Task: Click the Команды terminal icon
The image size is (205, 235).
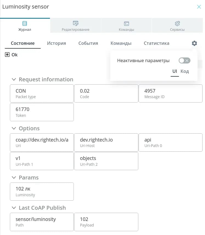Action: (126, 23)
